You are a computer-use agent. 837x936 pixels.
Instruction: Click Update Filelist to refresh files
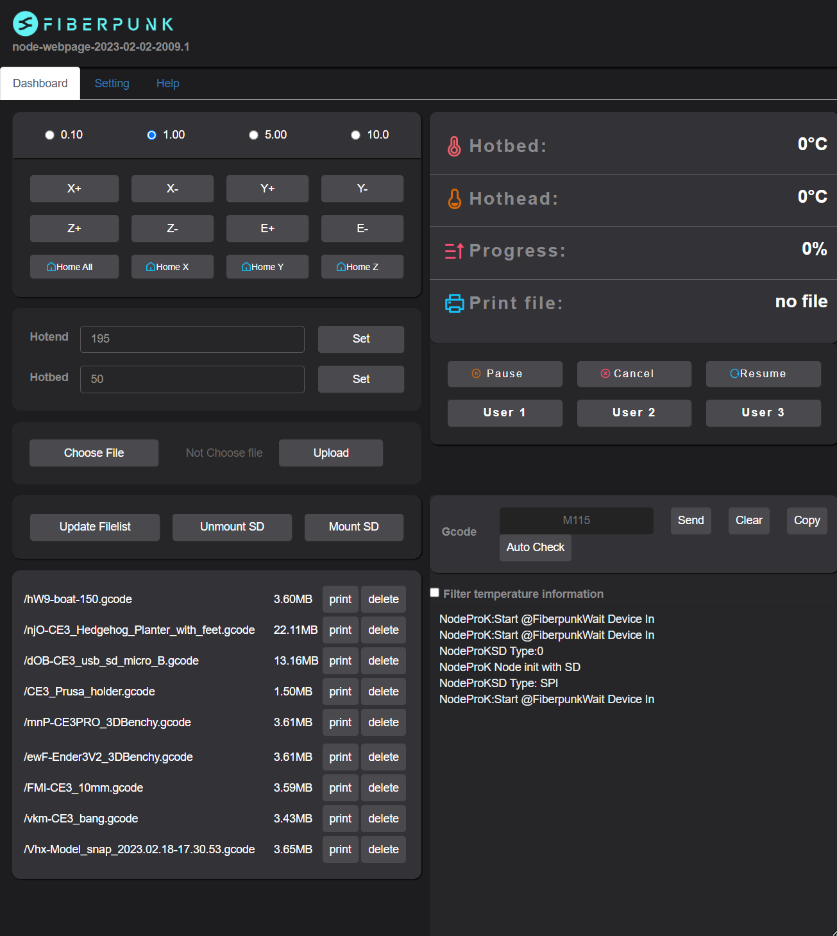click(x=94, y=527)
